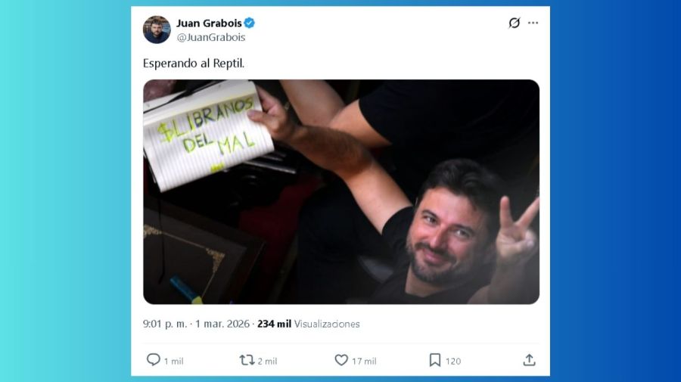The image size is (681, 382).
Task: Click the blue verified badge
Action: pyautogui.click(x=249, y=23)
